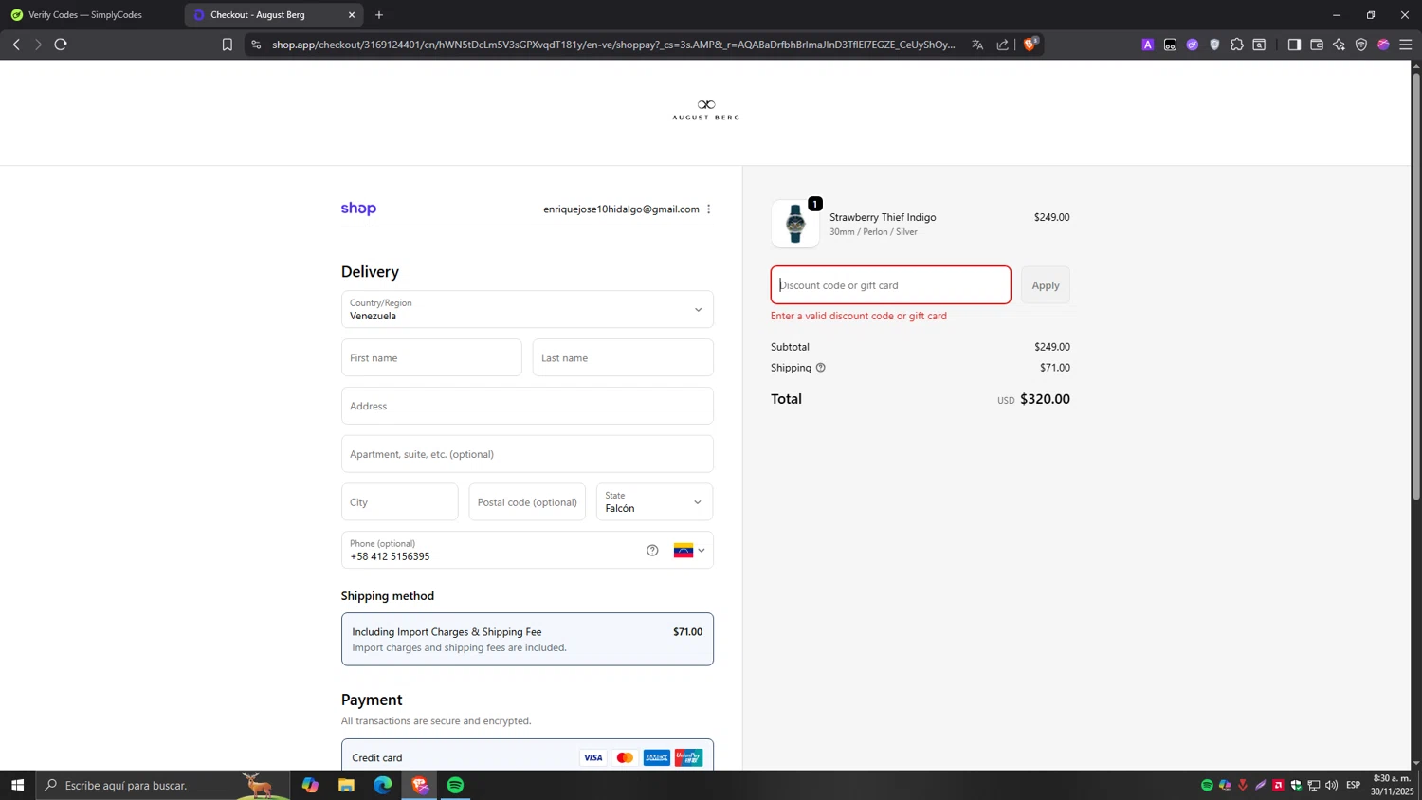Bookmark this page with the bookmark icon
This screenshot has width=1422, height=800.
click(228, 45)
